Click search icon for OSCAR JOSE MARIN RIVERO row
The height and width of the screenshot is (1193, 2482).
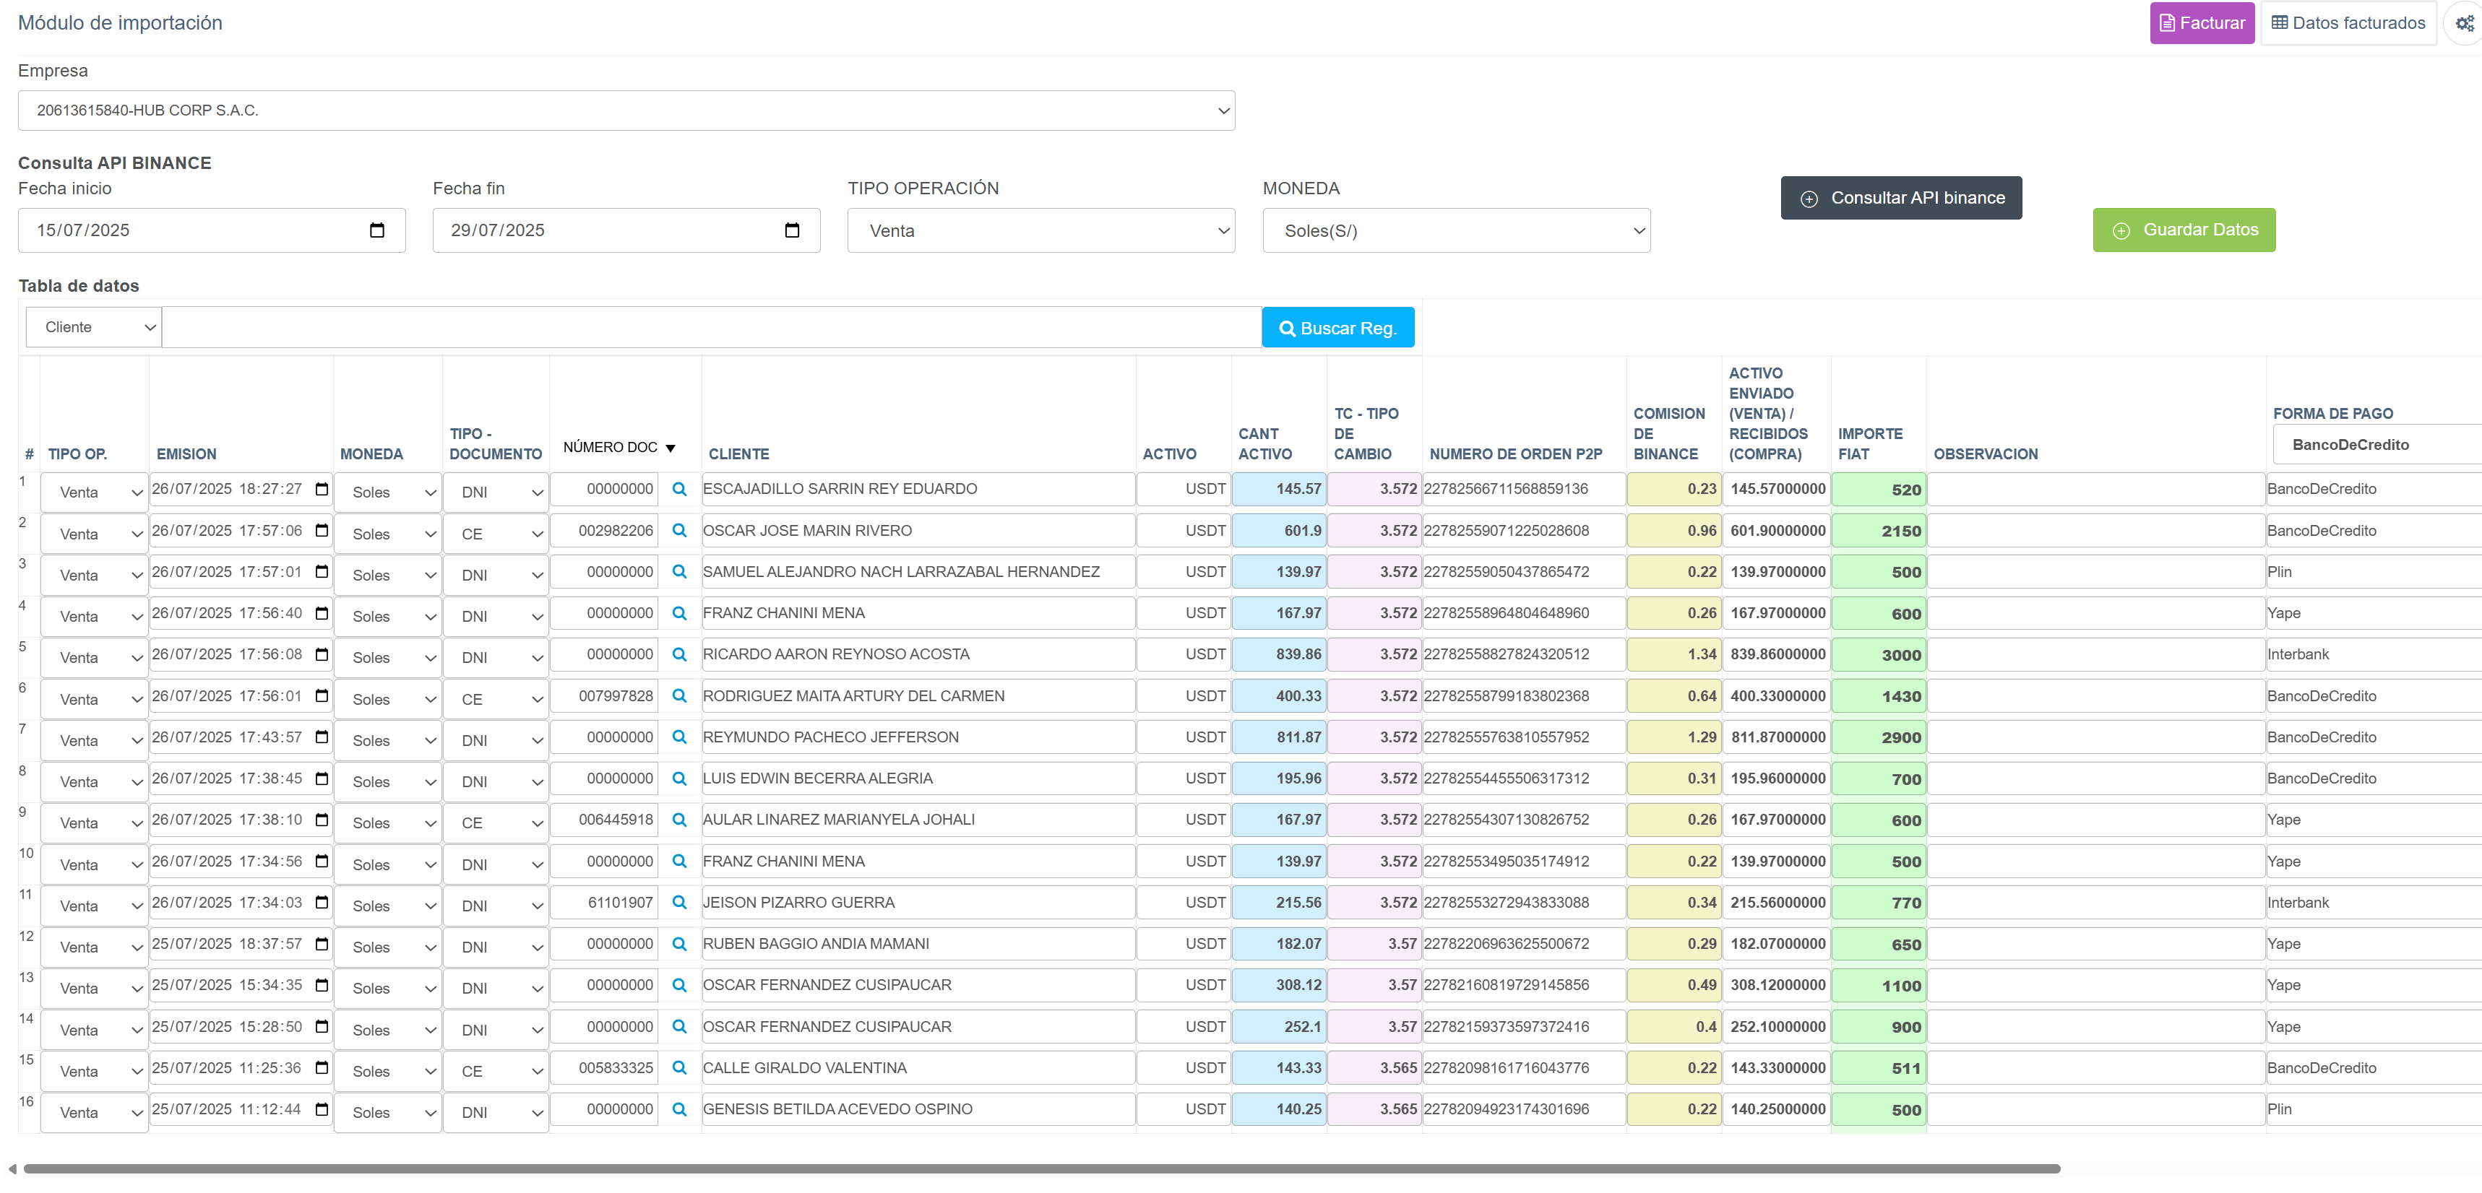click(x=679, y=531)
